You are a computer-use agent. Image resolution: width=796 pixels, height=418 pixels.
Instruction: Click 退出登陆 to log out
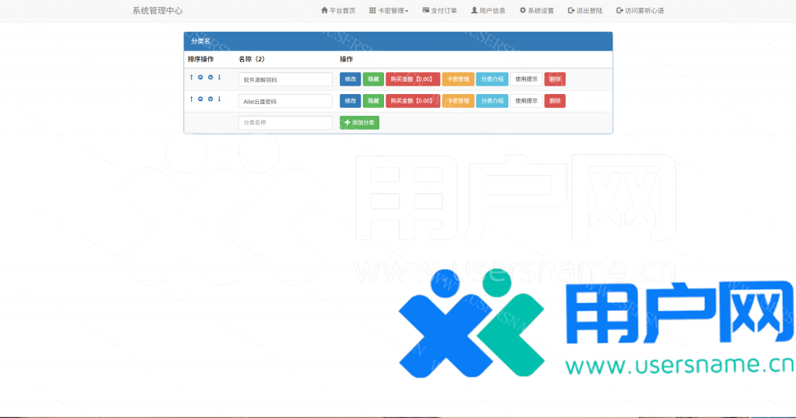(585, 11)
